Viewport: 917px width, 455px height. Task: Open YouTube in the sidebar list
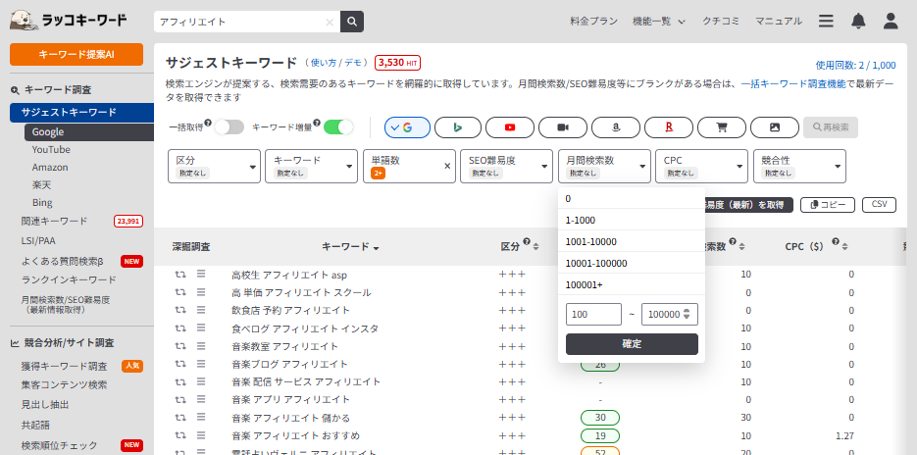tap(51, 149)
